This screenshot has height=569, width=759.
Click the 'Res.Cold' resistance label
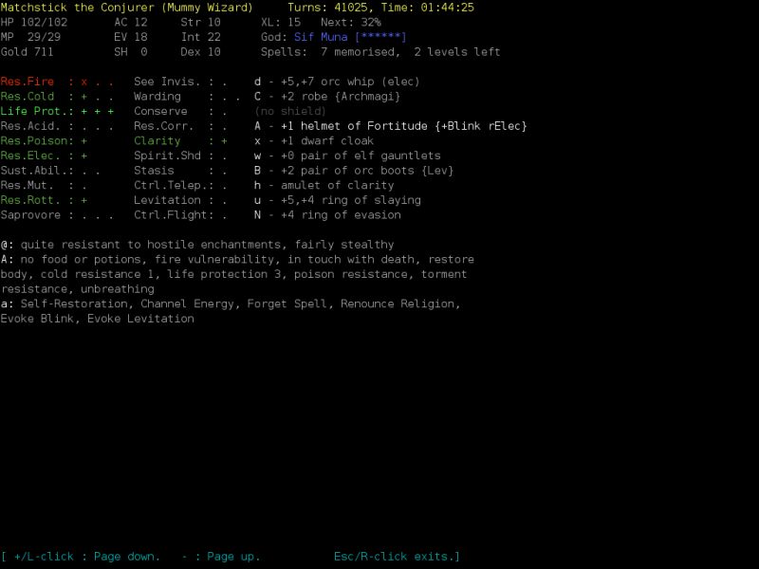pos(28,97)
